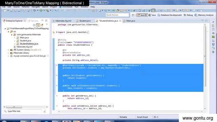The width and height of the screenshot is (217, 122).
Task: Open the Source menu
Action: pyautogui.click(x=16, y=7)
